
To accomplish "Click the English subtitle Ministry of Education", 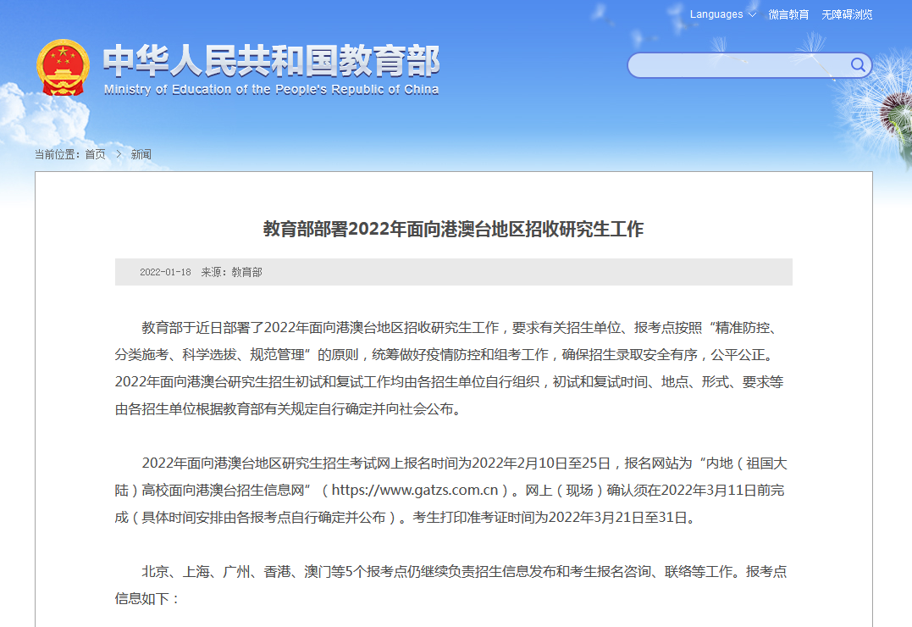I will pyautogui.click(x=271, y=89).
